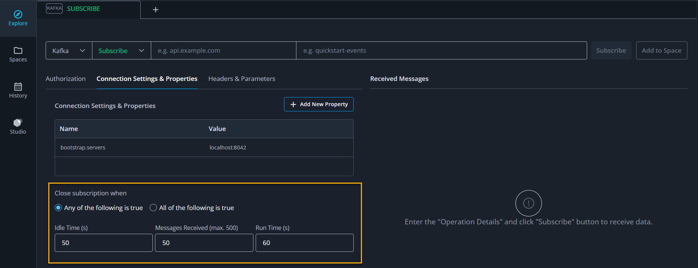Click the Messages Received input field
The image size is (698, 268).
[204, 243]
